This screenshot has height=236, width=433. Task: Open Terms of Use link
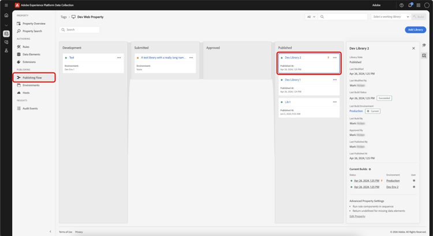point(65,232)
